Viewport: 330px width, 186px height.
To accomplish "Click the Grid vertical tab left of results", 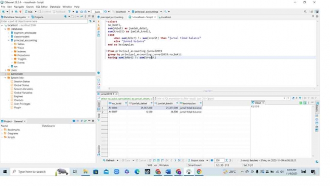I will click(99, 106).
